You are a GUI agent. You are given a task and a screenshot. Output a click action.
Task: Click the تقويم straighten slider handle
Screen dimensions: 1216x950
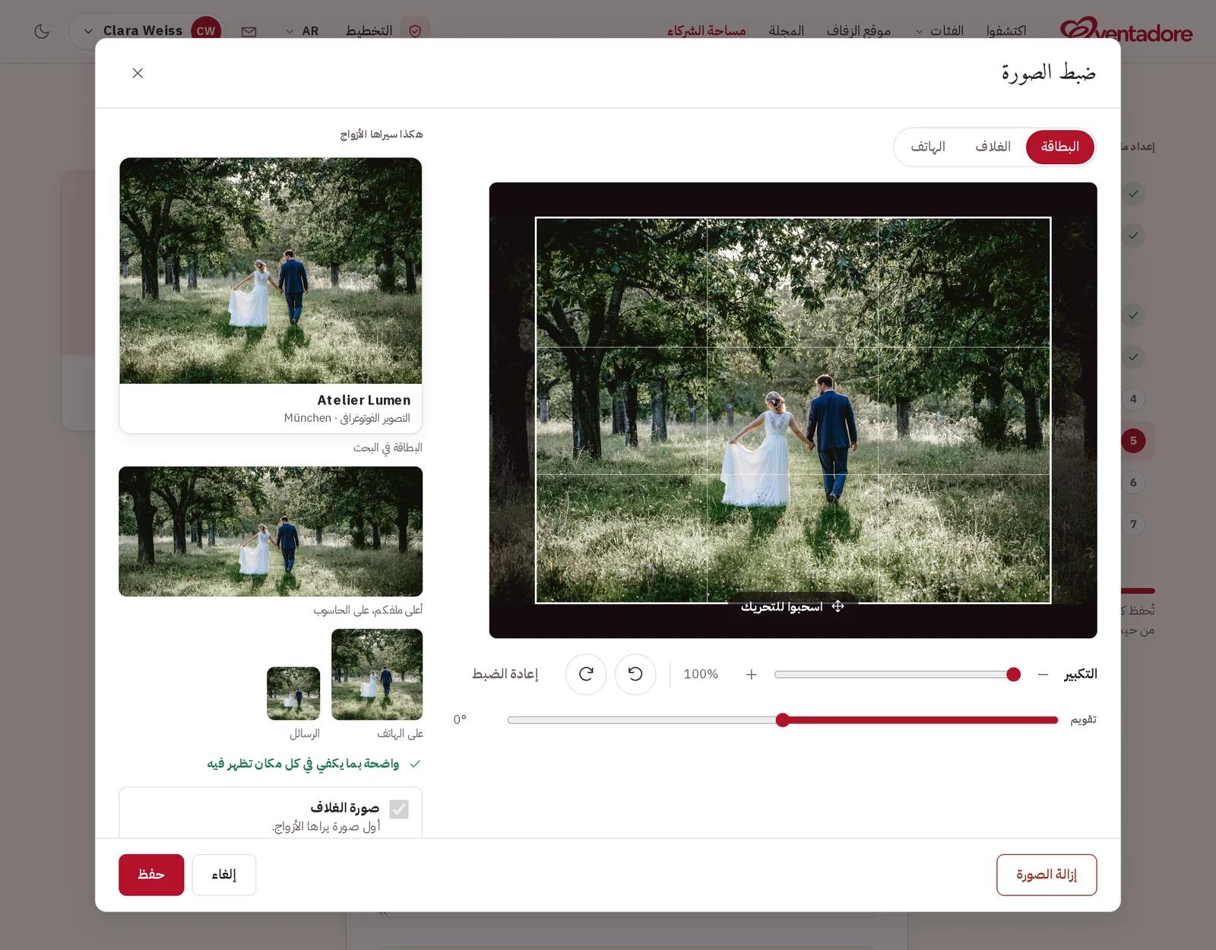[783, 720]
